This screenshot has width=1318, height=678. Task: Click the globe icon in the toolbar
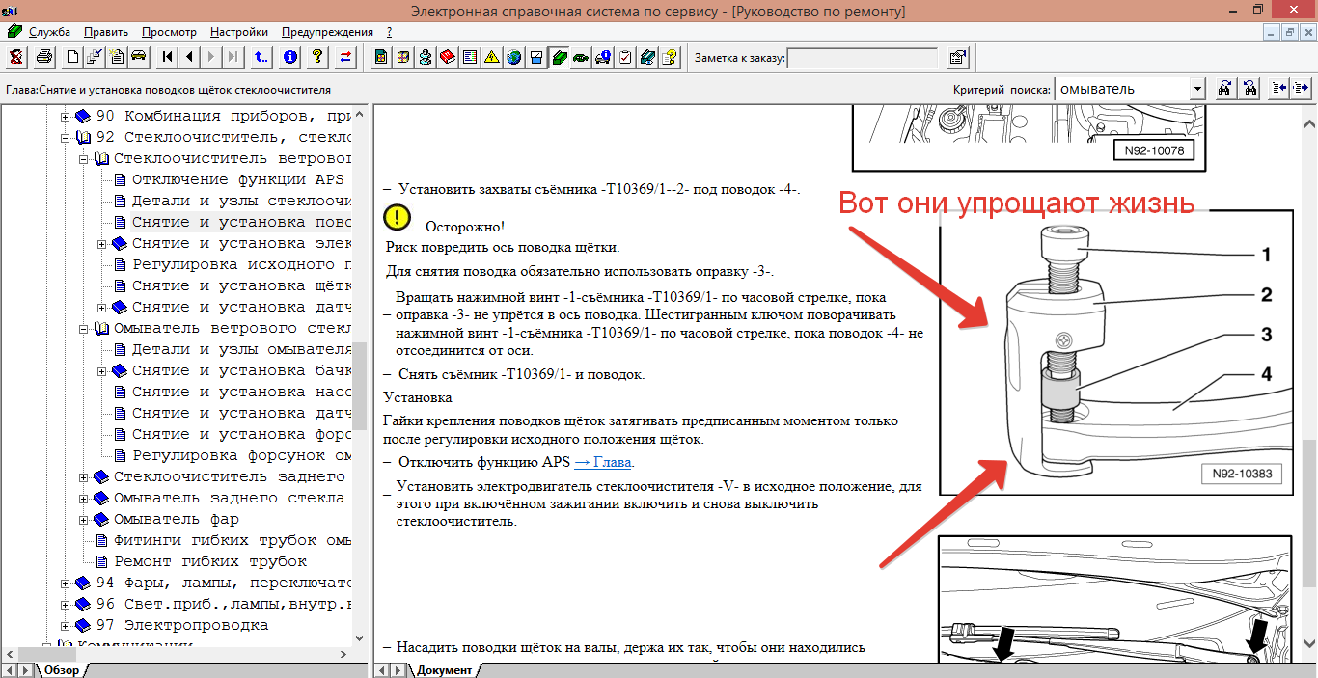[513, 57]
